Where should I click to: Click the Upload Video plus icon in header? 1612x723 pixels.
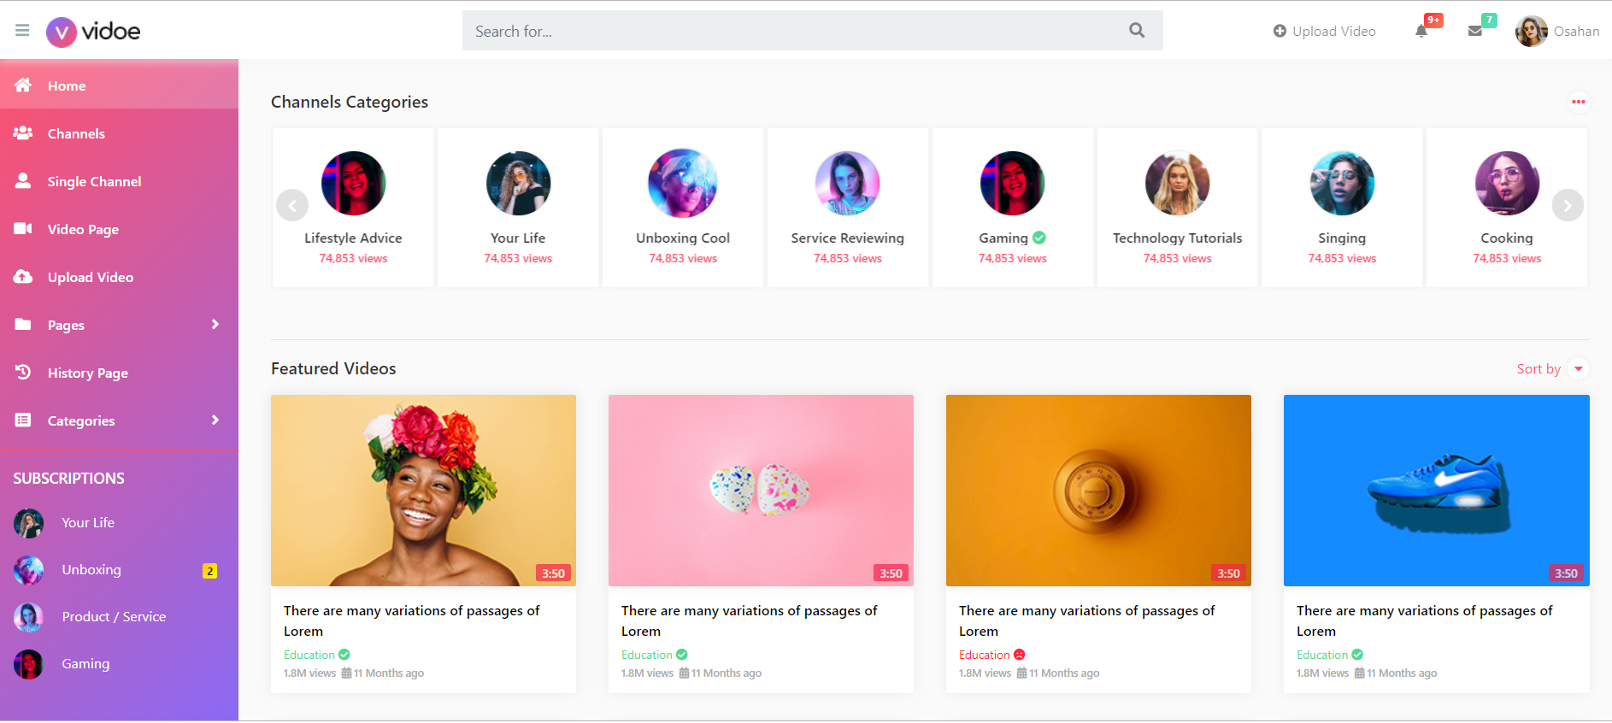point(1280,32)
